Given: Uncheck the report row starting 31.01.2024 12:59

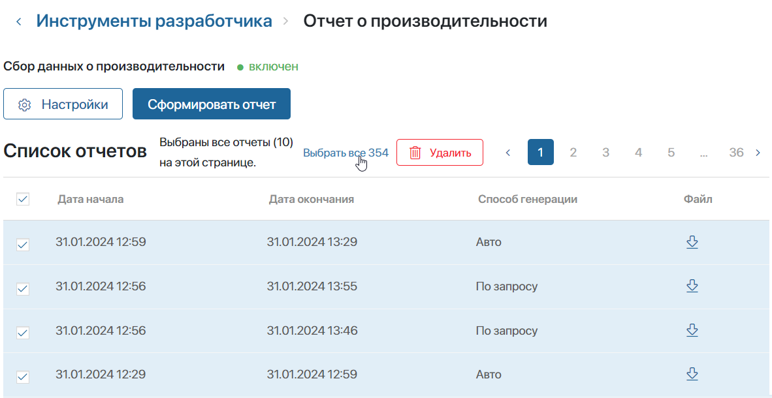Looking at the screenshot, I should (x=23, y=245).
